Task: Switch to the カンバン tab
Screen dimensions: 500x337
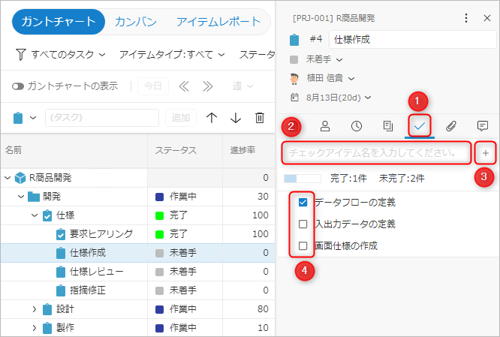Action: 136,22
